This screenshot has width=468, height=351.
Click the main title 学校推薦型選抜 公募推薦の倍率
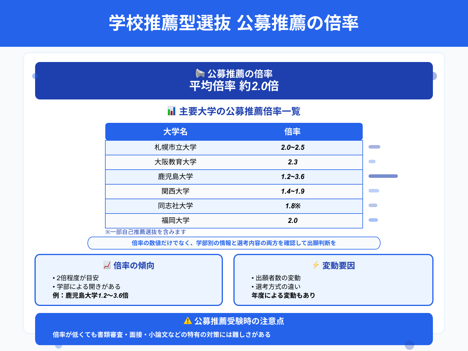[234, 23]
